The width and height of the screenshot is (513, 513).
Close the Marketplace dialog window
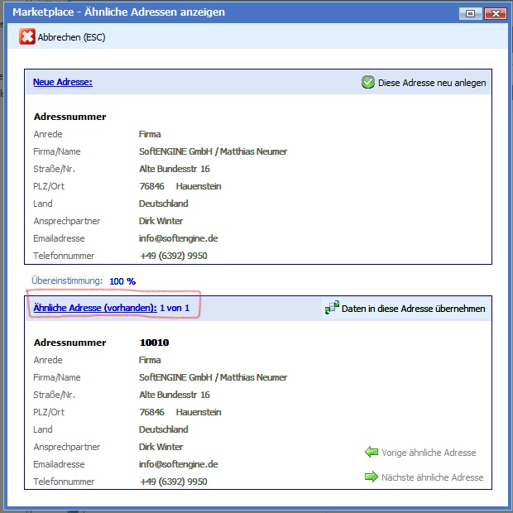[496, 13]
